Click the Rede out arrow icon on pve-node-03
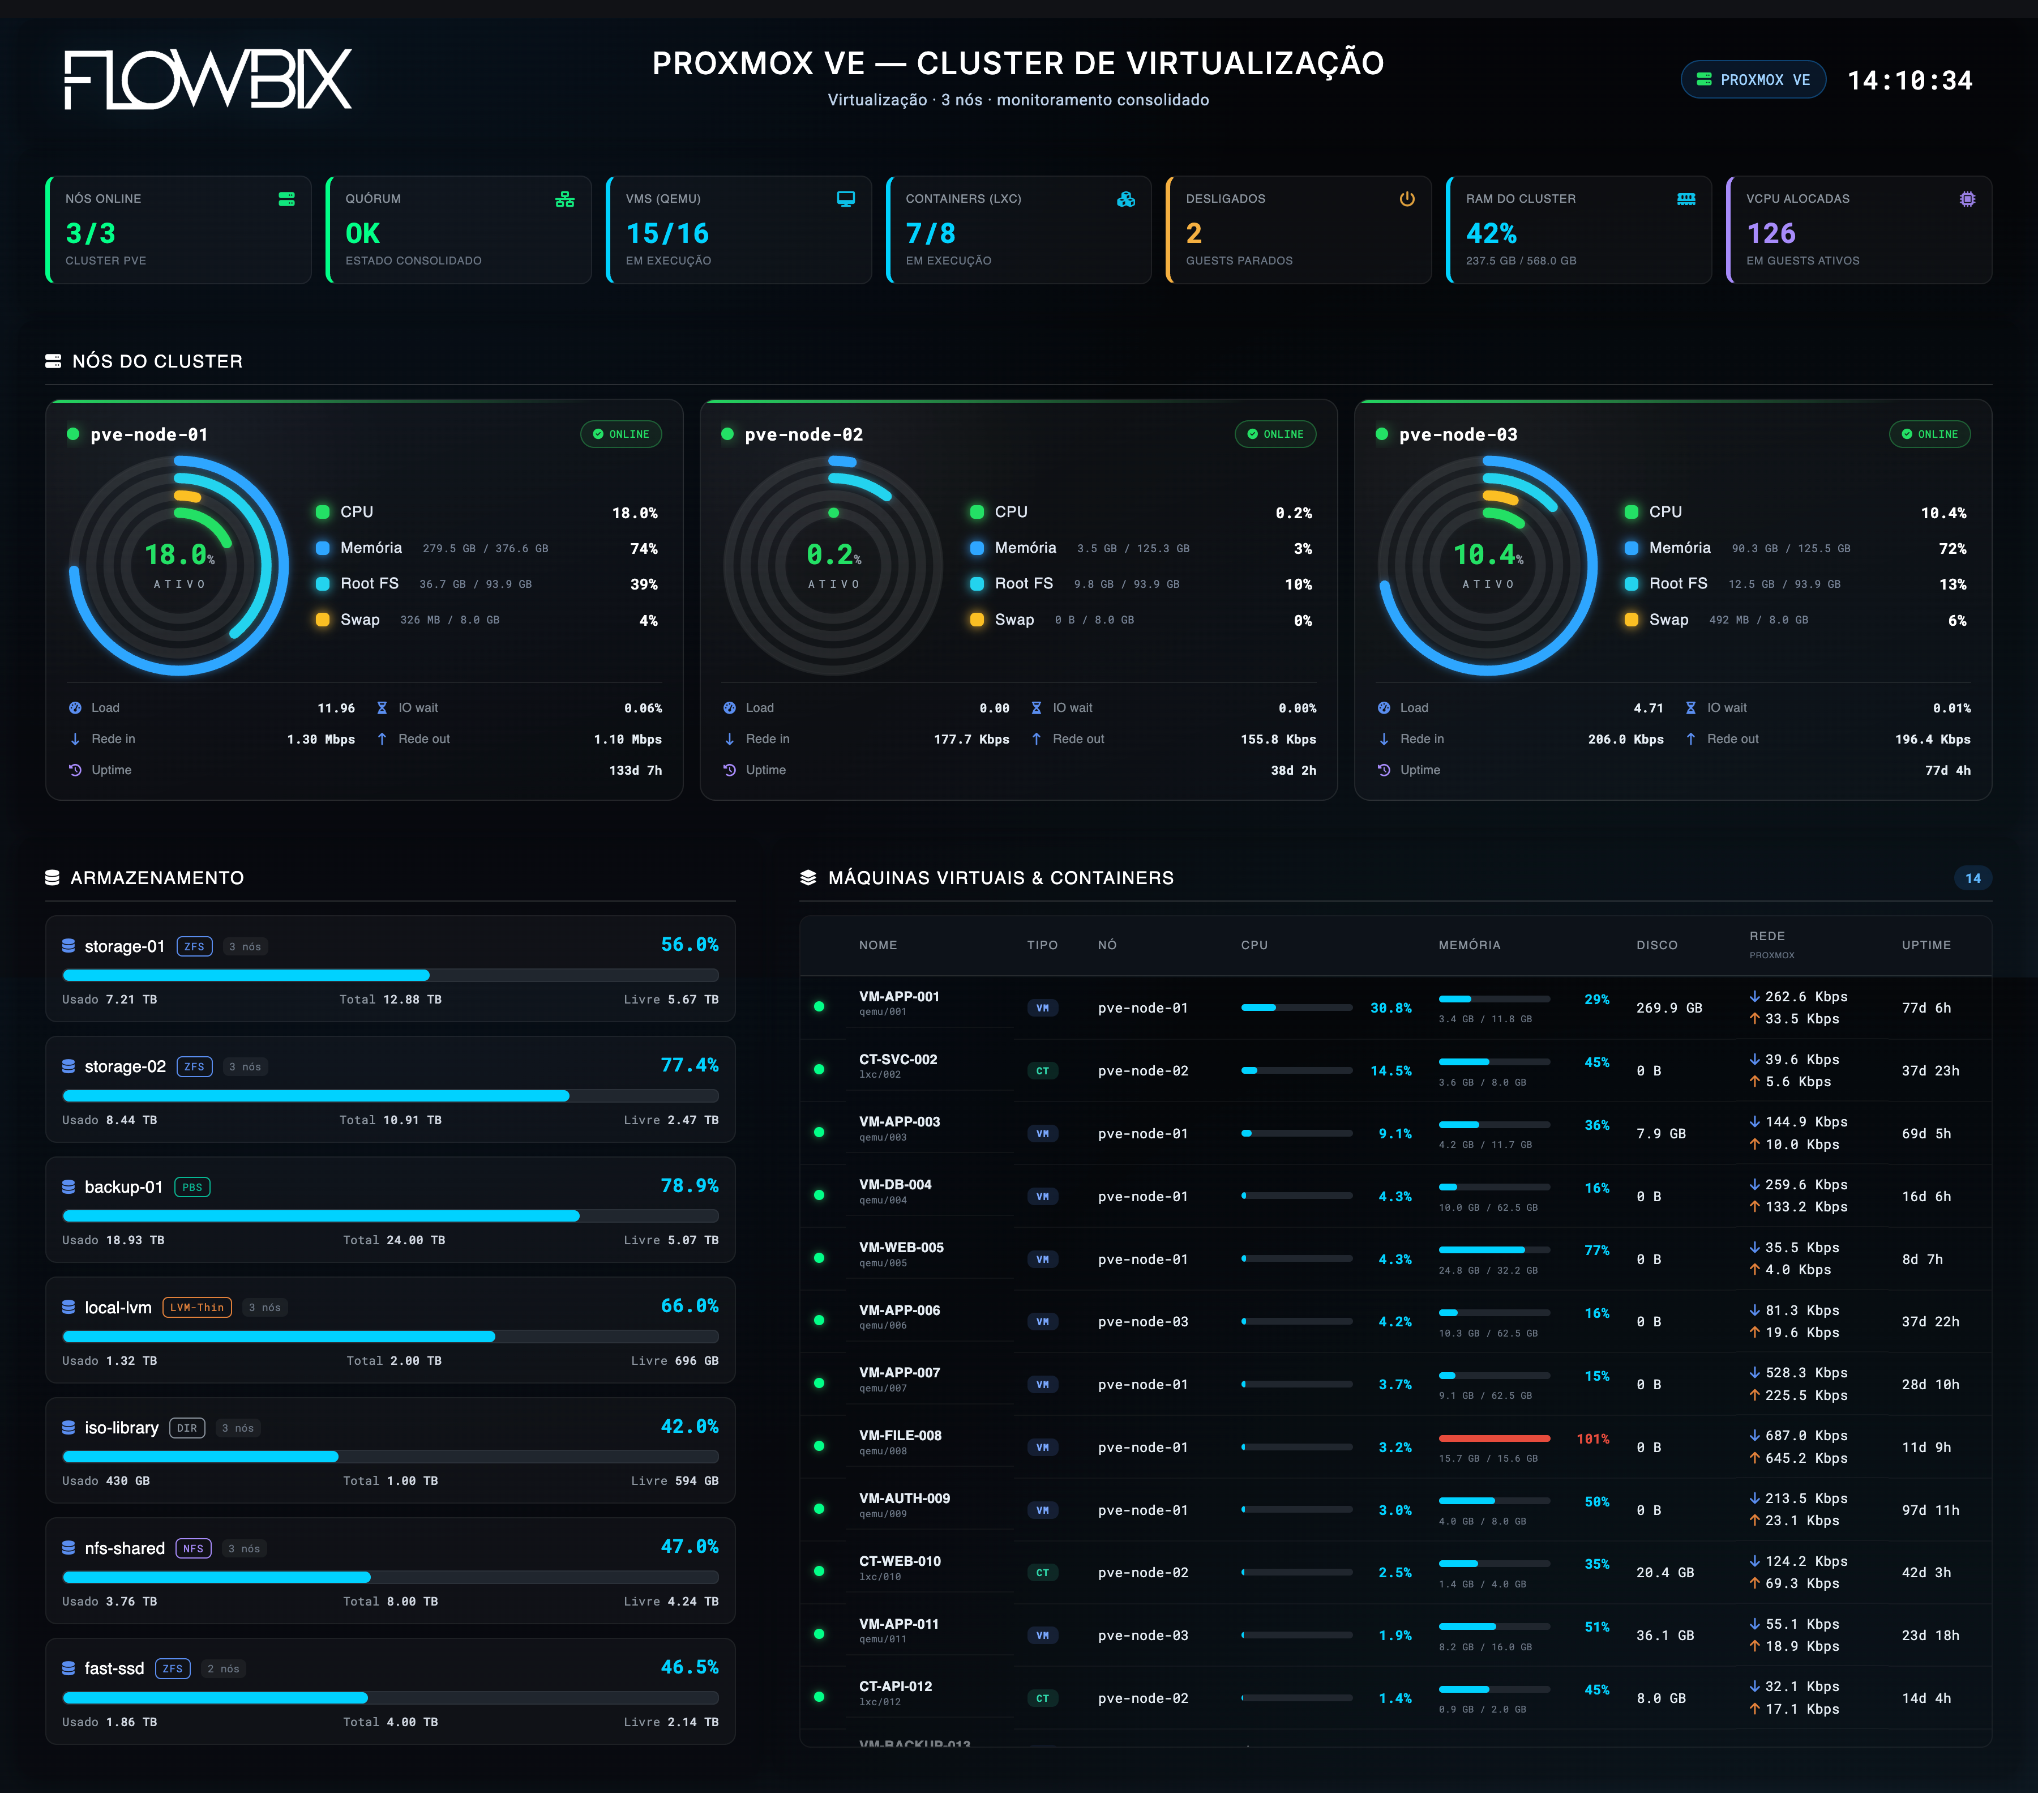2038x1793 pixels. pos(1690,739)
